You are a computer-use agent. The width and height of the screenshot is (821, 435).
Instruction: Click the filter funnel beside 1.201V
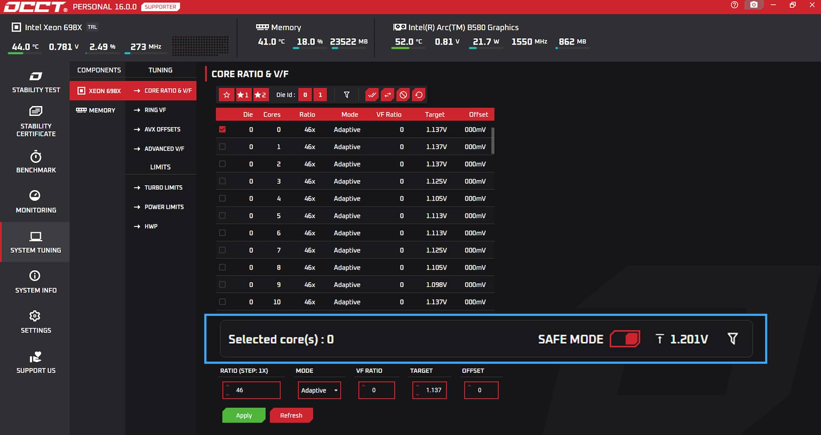coord(733,339)
